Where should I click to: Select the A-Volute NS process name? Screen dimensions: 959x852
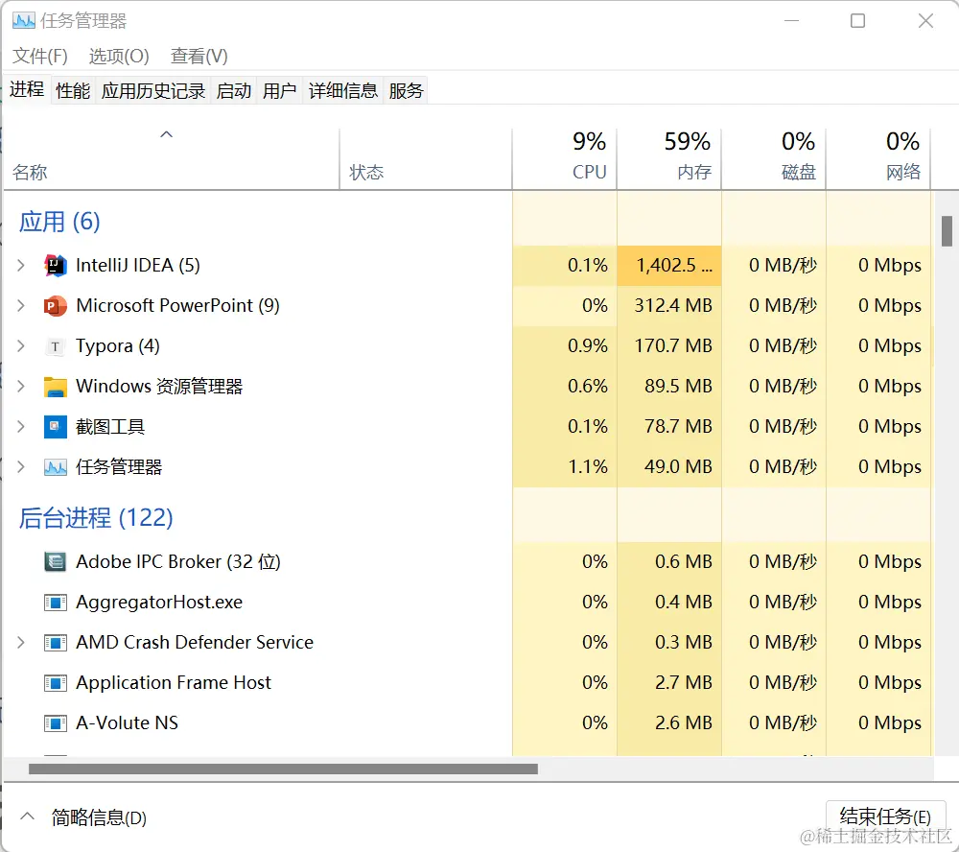pyautogui.click(x=127, y=722)
